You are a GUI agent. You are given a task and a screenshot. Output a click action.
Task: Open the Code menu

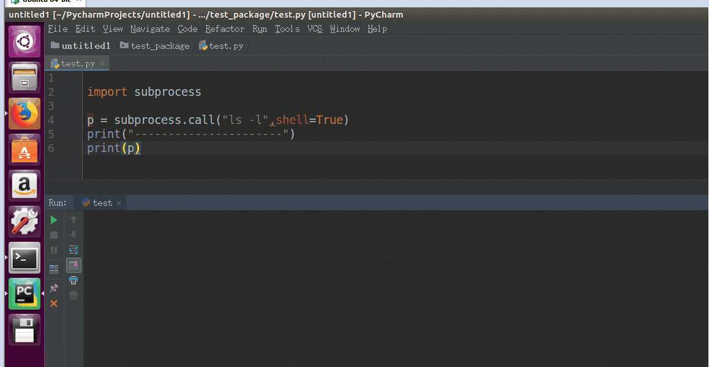[187, 29]
